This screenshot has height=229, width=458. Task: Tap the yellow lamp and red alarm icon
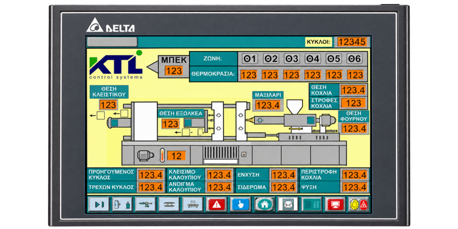tap(359, 204)
